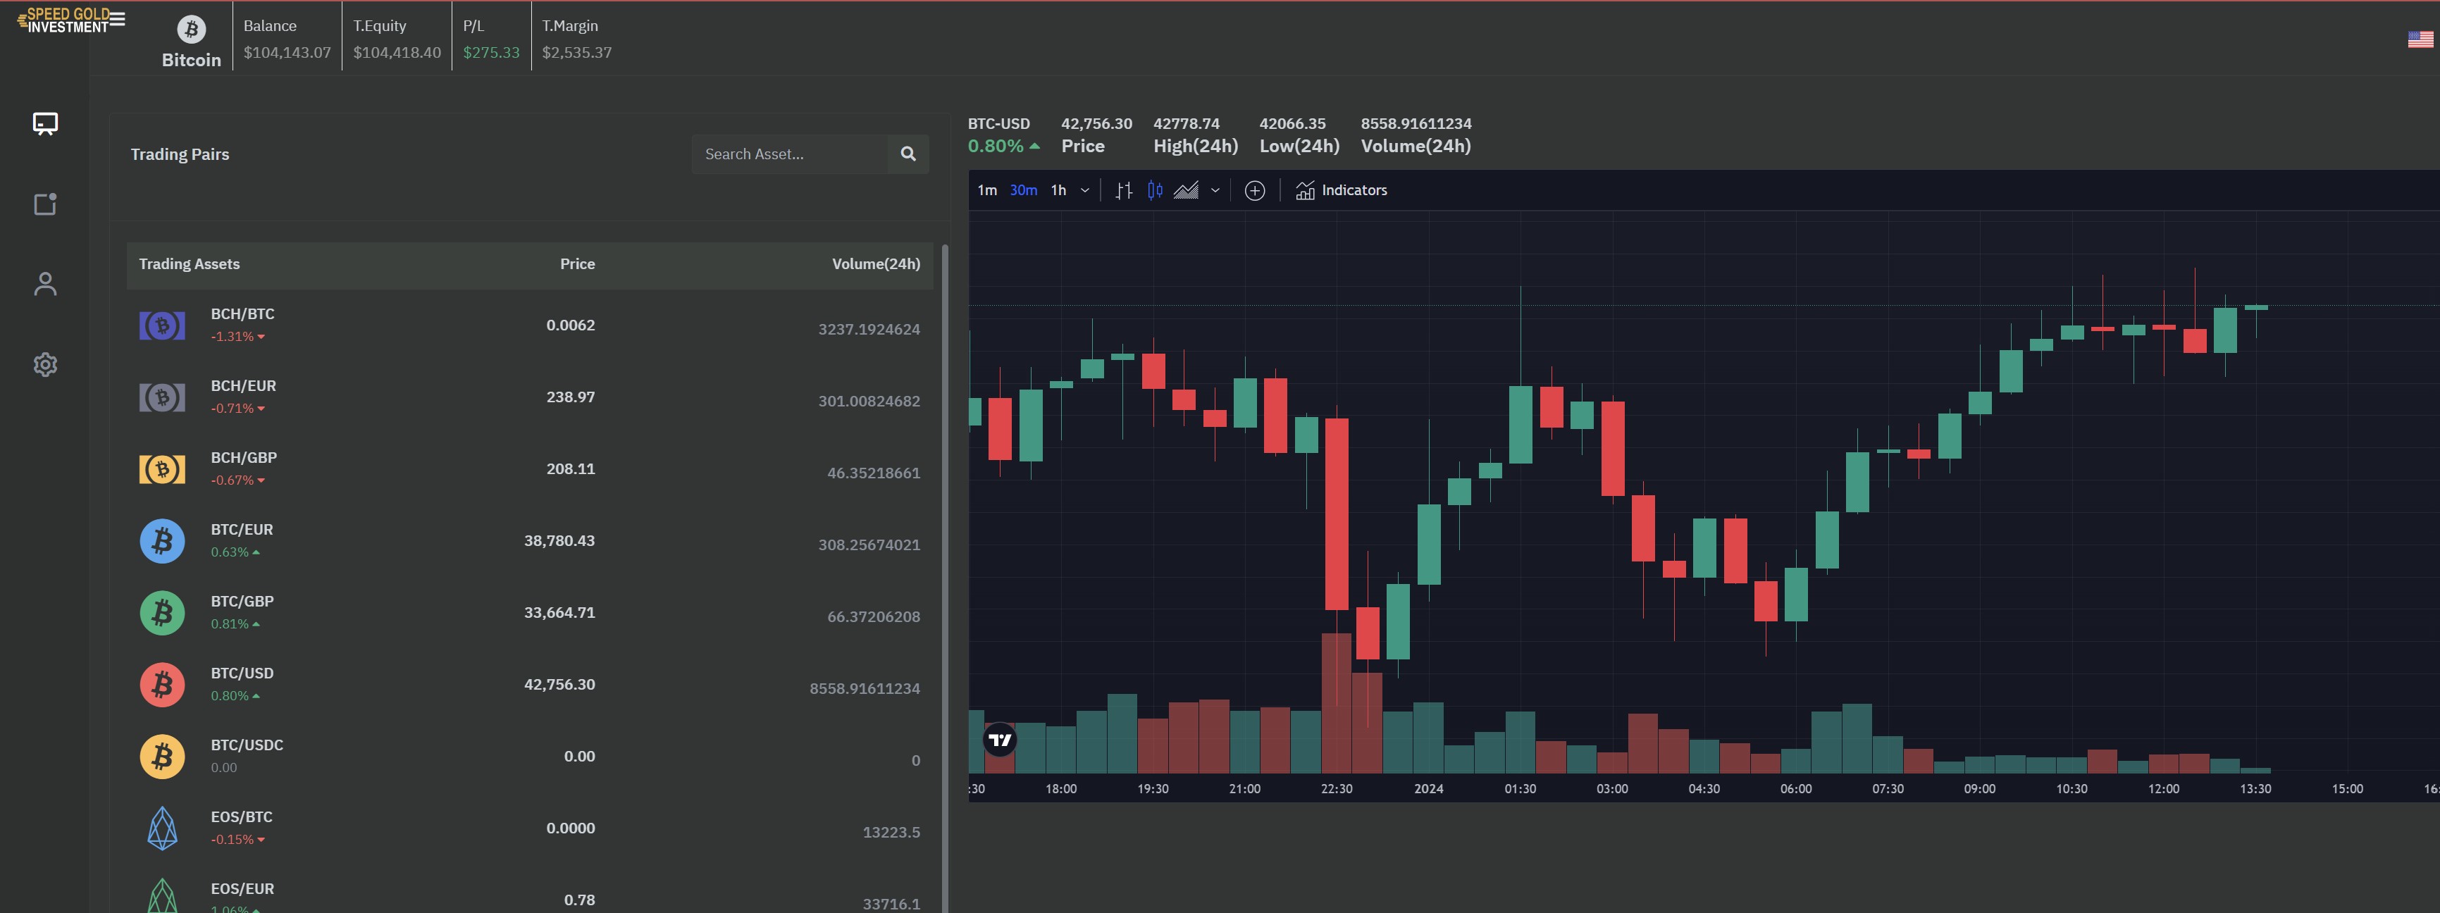Toggle the hamburger menu next to logo
Screen dimensions: 2440x913
click(118, 18)
